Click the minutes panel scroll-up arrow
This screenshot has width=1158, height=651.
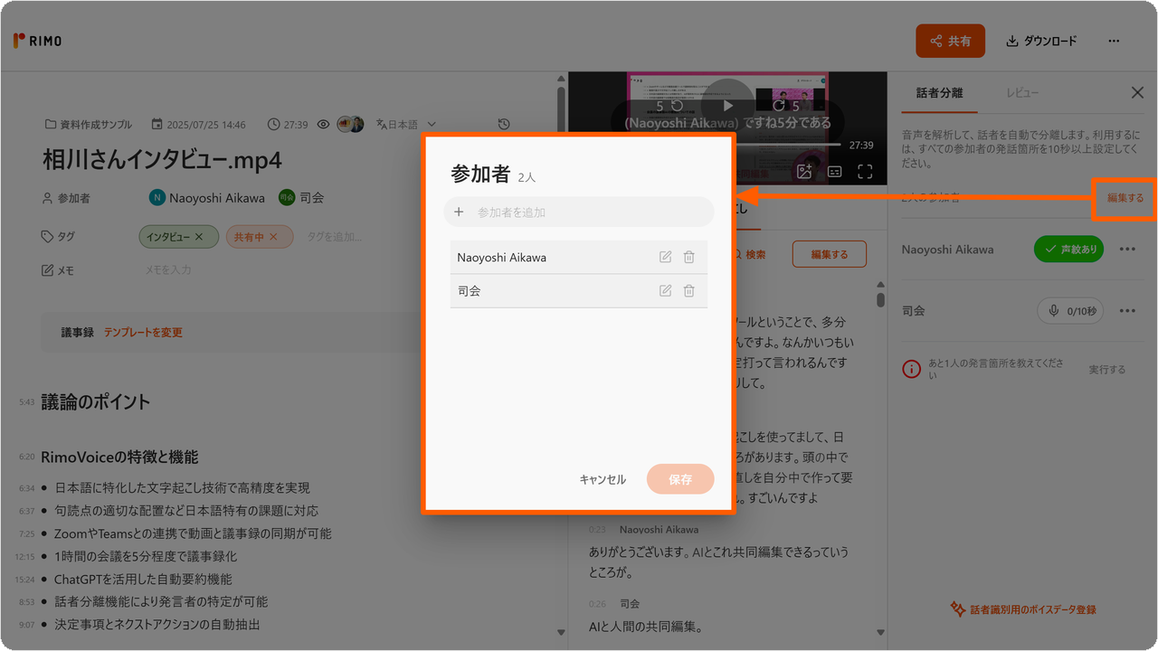[561, 80]
